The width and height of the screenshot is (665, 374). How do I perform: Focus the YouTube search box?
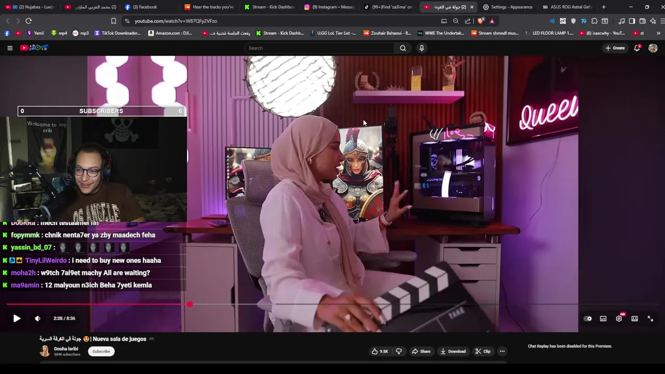click(x=320, y=48)
